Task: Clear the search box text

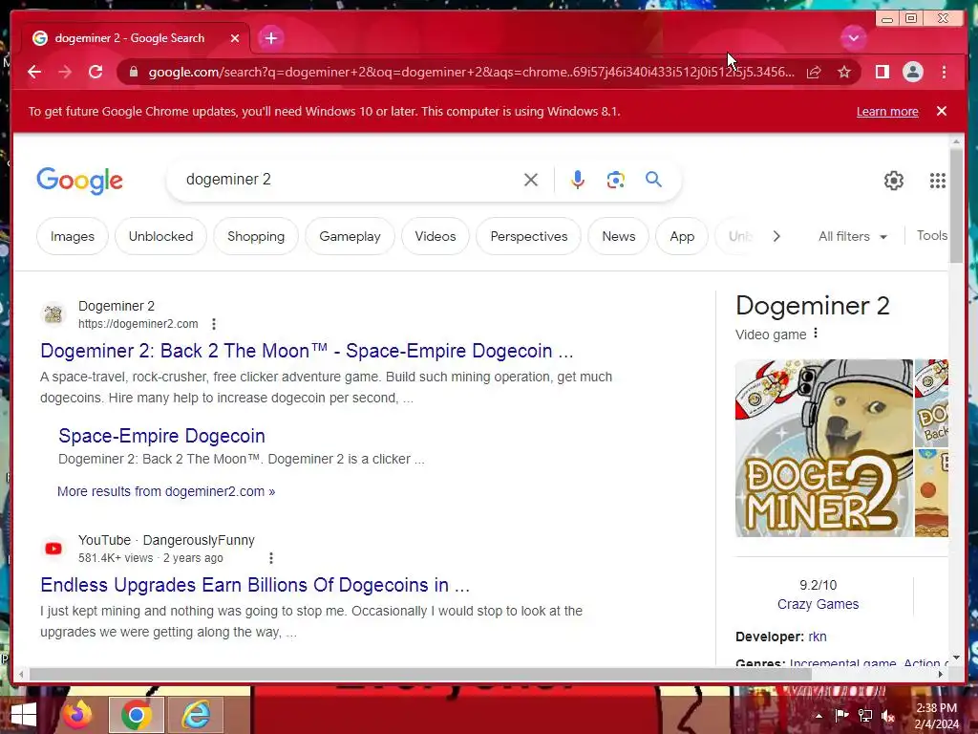Action: click(531, 180)
